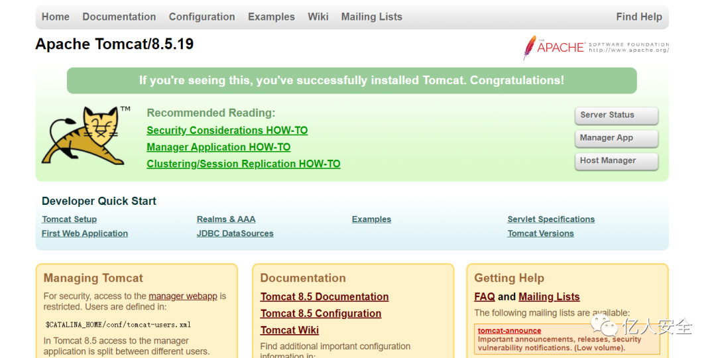Go to Configuration in the nav bar

click(202, 17)
